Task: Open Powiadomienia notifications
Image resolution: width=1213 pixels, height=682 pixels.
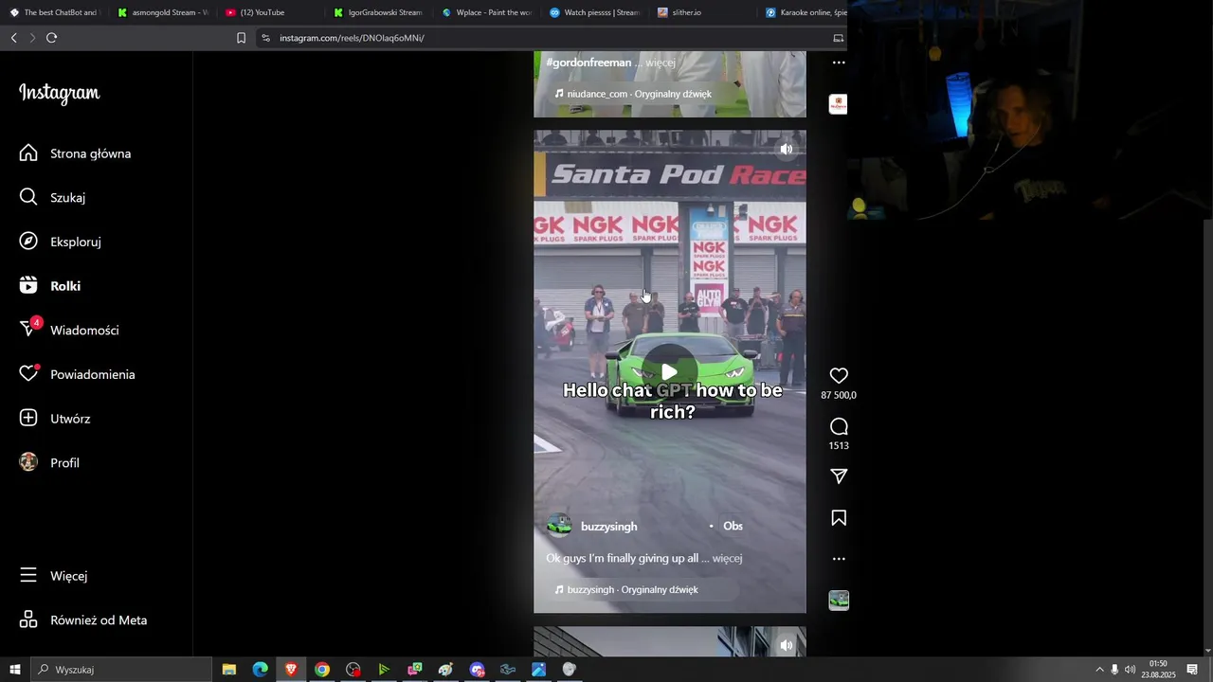Action: pyautogui.click(x=78, y=374)
